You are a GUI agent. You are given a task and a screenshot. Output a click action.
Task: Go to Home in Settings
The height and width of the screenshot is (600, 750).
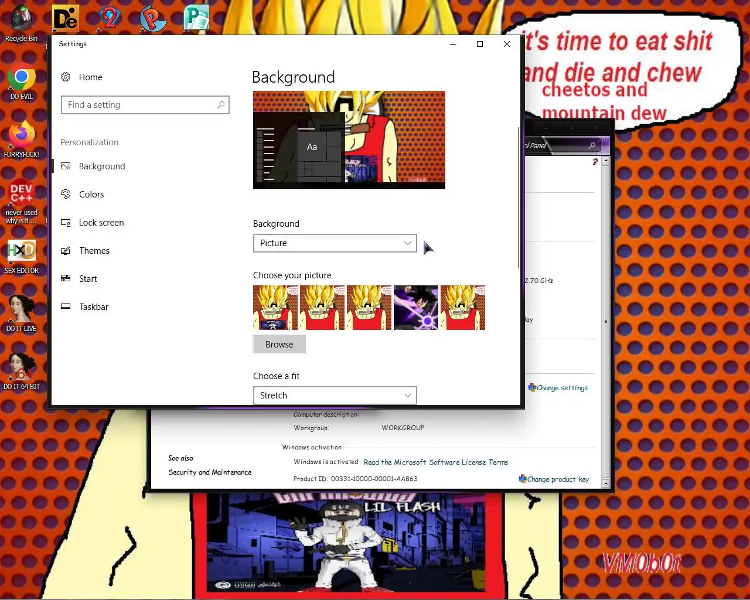point(91,77)
